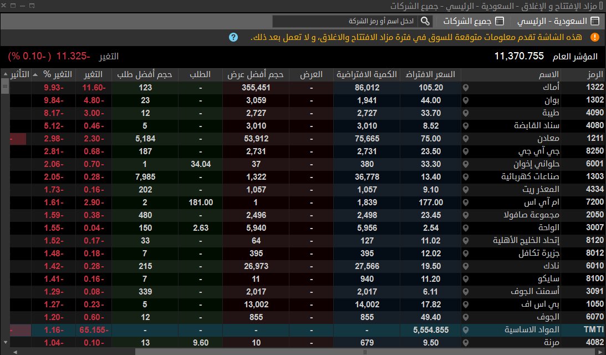Click the 5,554.855 index value
606x355 pixels.
pos(431,330)
